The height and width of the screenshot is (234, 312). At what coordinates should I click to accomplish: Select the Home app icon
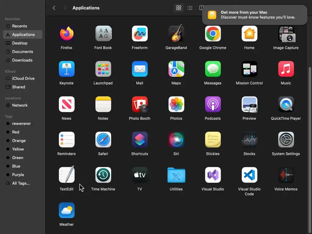click(249, 34)
